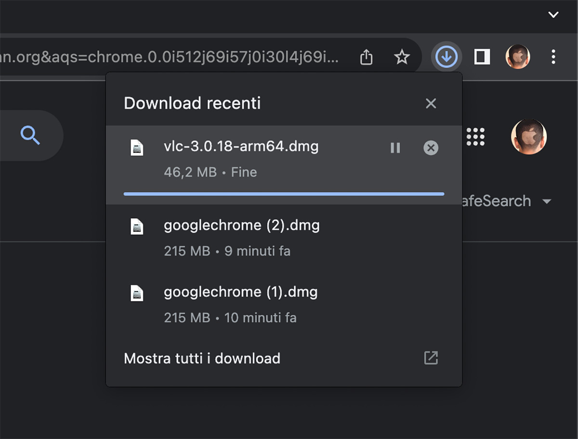The height and width of the screenshot is (439, 578).
Task: Cancel the vlc-3.0.18-arm64.dmg download
Action: click(x=431, y=148)
